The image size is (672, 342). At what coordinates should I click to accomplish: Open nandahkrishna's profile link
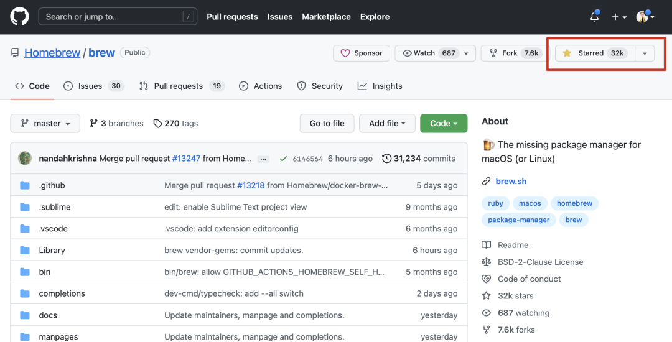point(68,159)
